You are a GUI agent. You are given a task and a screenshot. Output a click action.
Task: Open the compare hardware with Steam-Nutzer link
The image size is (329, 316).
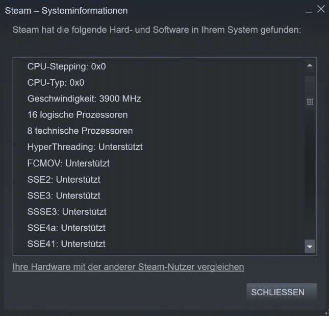coord(128,266)
